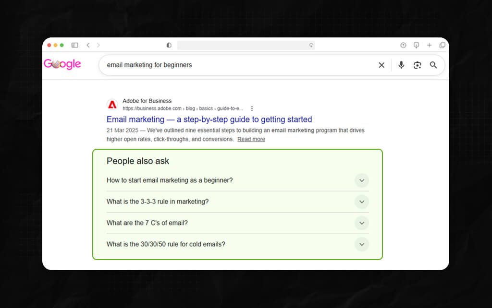Click the business.adobe.com breadcrumb URL

183,108
